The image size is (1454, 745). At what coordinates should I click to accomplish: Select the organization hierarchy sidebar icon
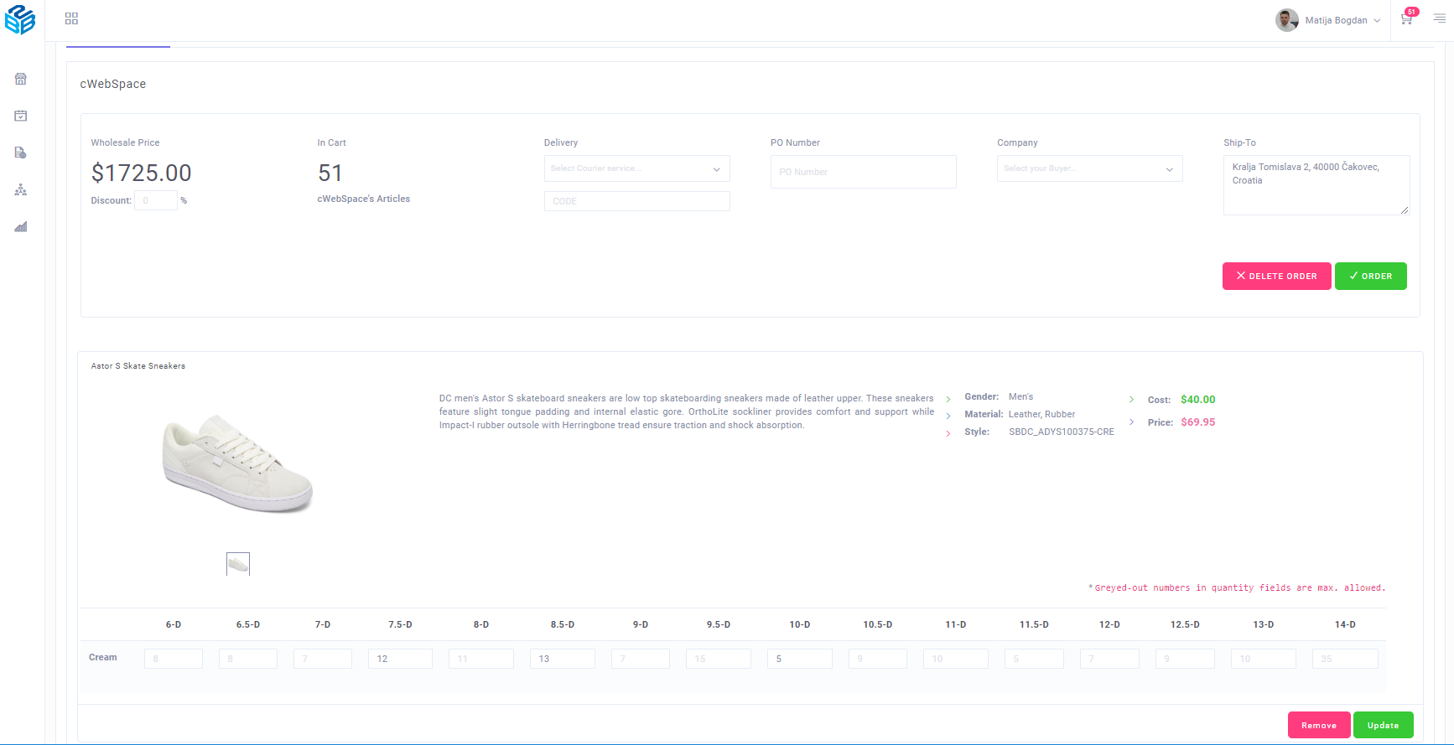coord(21,190)
